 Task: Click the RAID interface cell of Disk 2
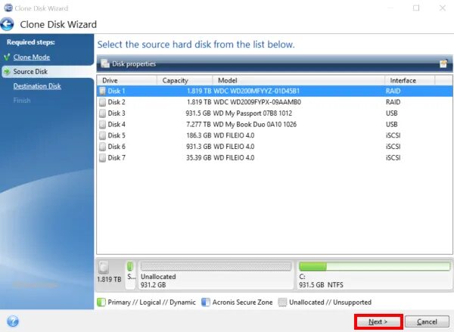point(393,102)
